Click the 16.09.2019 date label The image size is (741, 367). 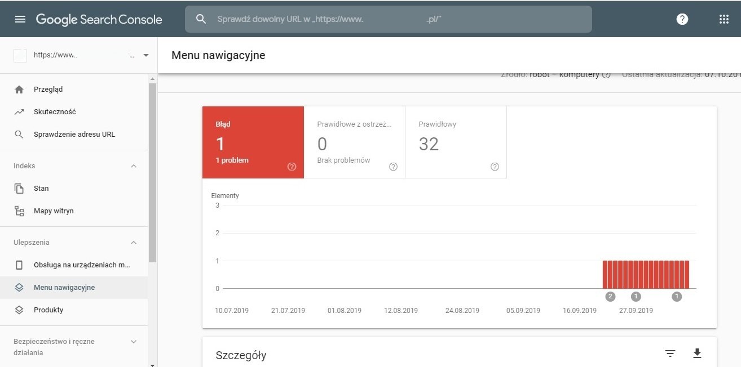tap(580, 311)
